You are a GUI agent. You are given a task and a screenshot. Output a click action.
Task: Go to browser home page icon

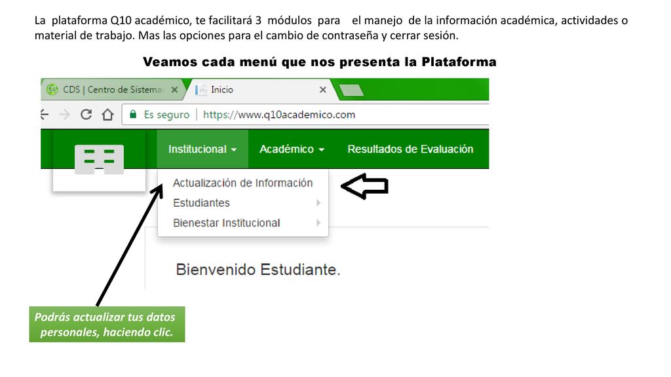[107, 115]
